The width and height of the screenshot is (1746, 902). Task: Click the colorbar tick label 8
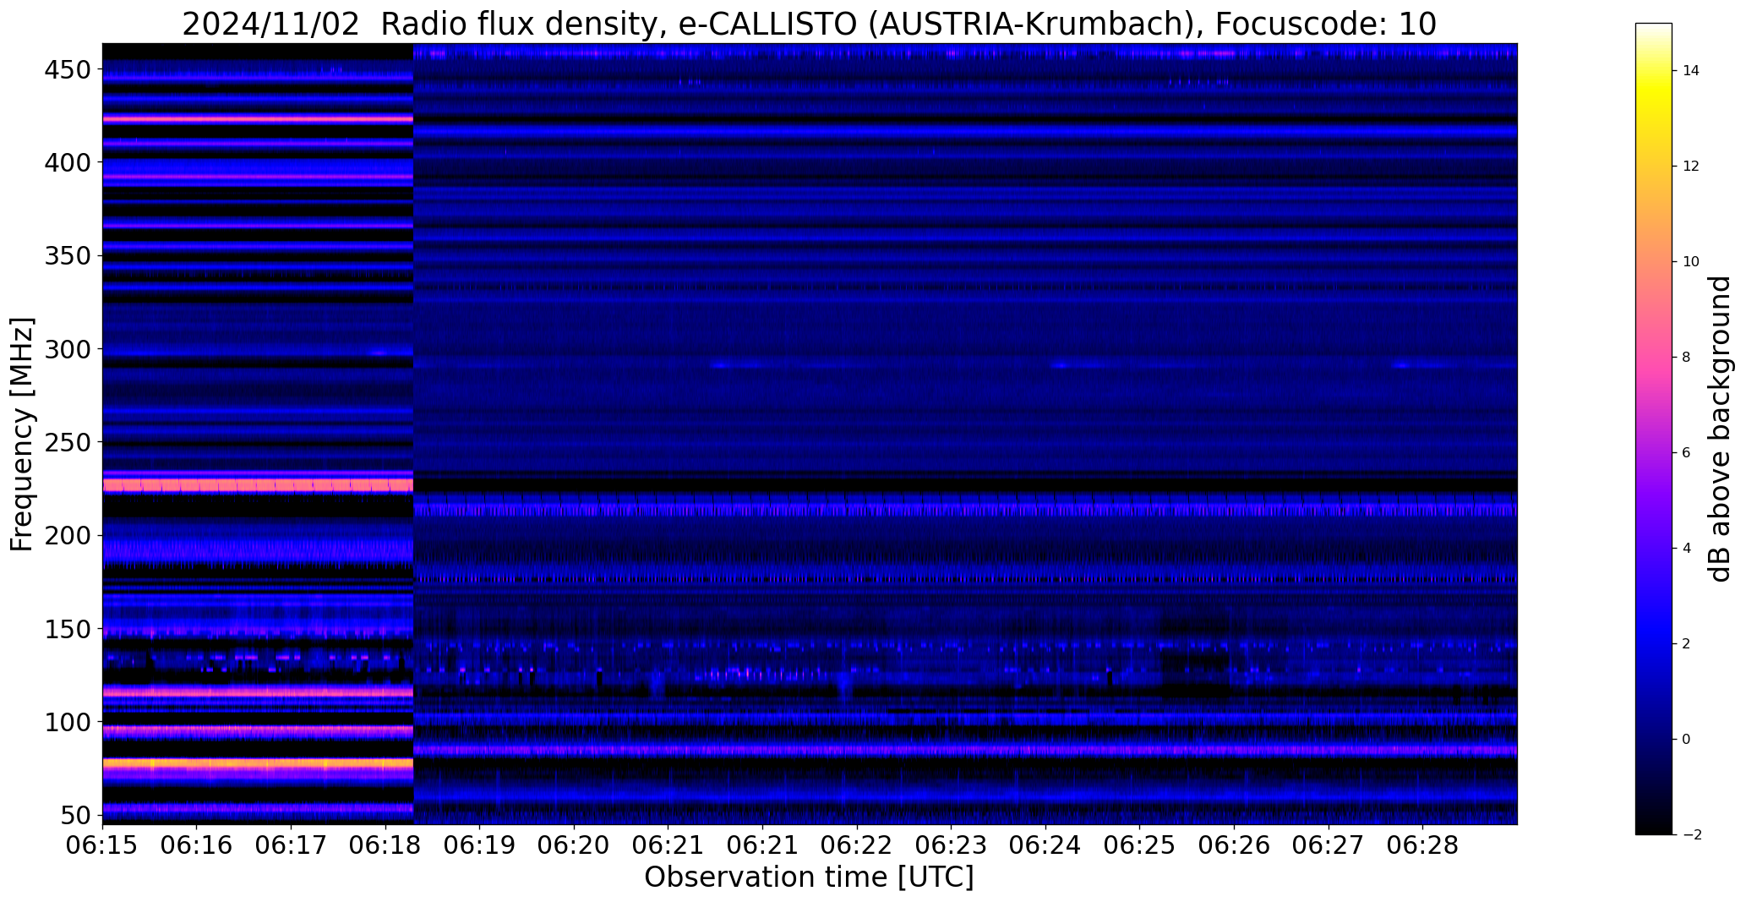coord(1687,358)
